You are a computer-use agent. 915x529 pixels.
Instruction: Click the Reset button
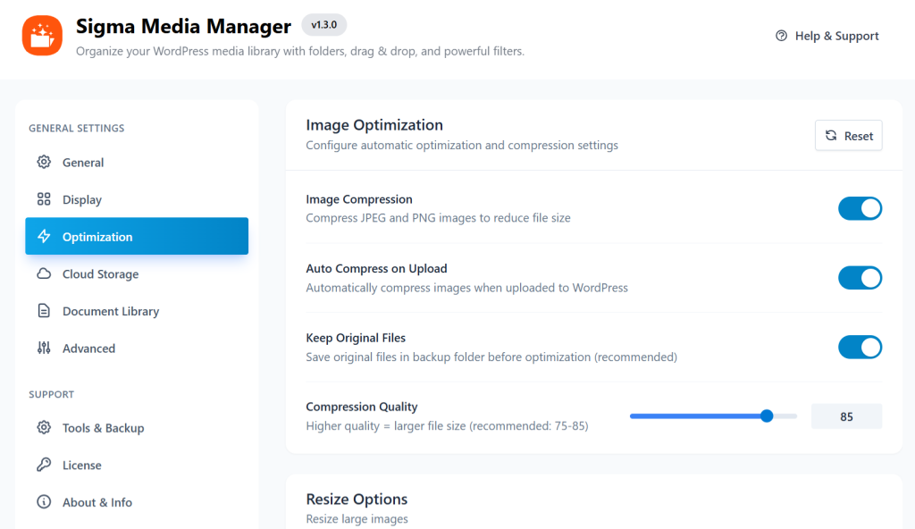847,135
